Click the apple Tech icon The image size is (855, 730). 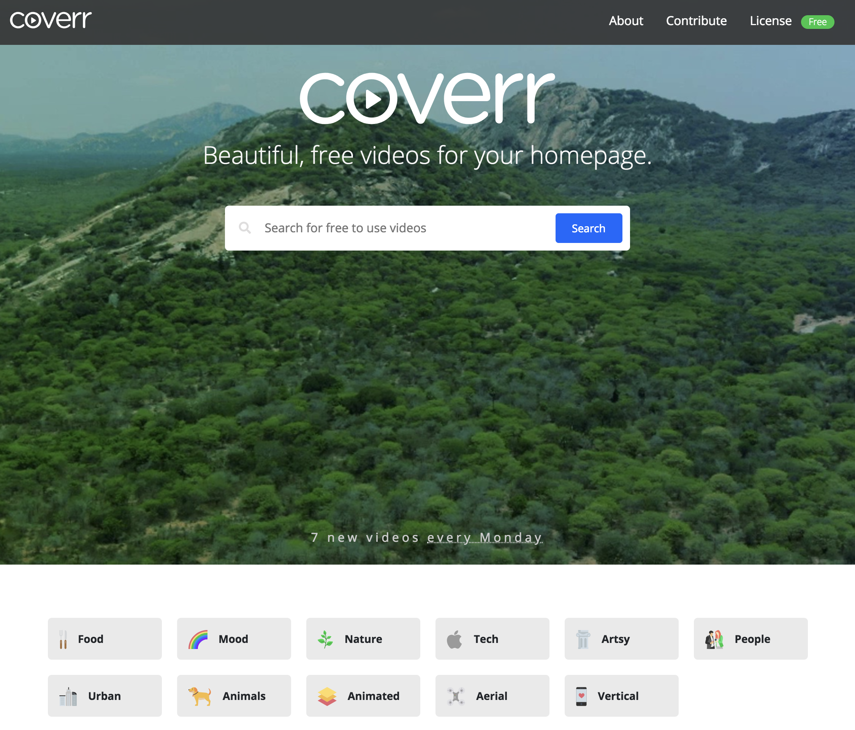point(454,639)
